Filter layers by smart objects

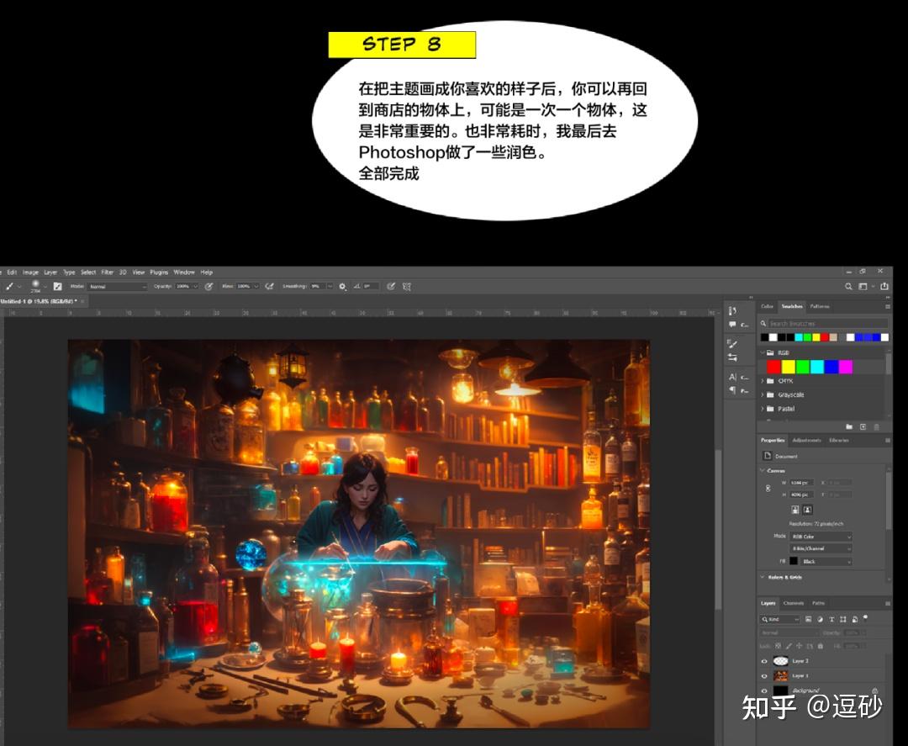point(855,619)
